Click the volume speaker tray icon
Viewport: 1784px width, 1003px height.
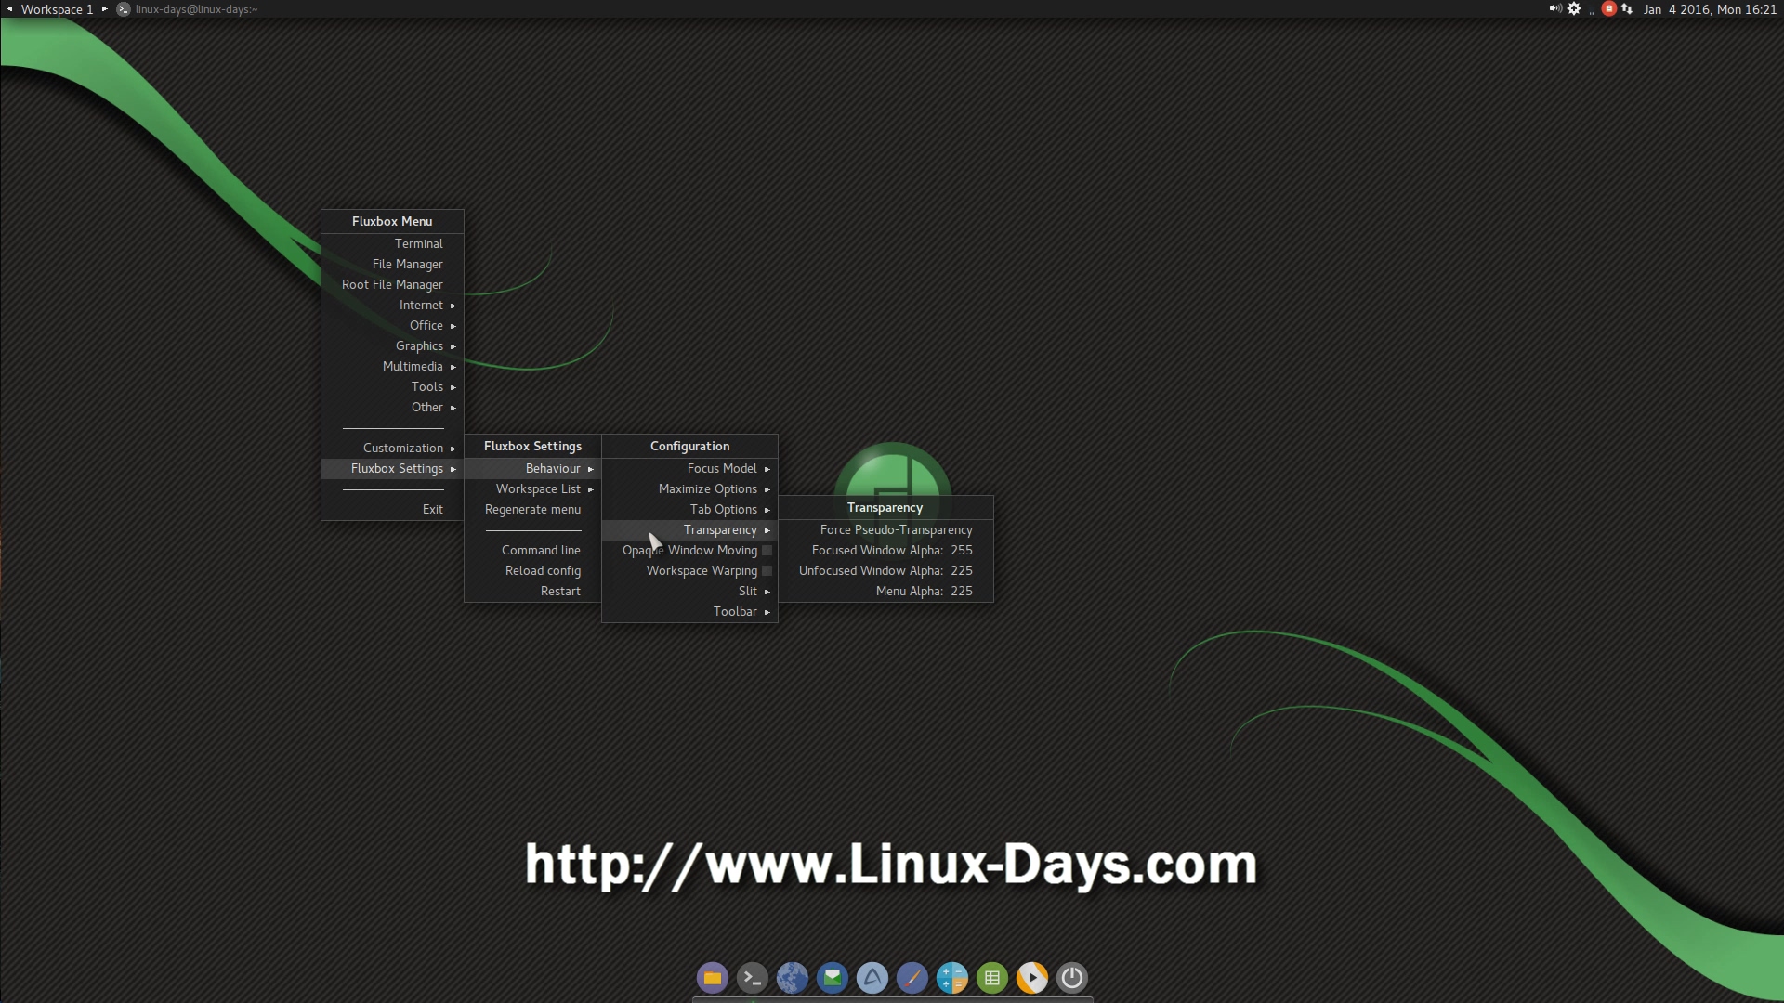click(1555, 8)
